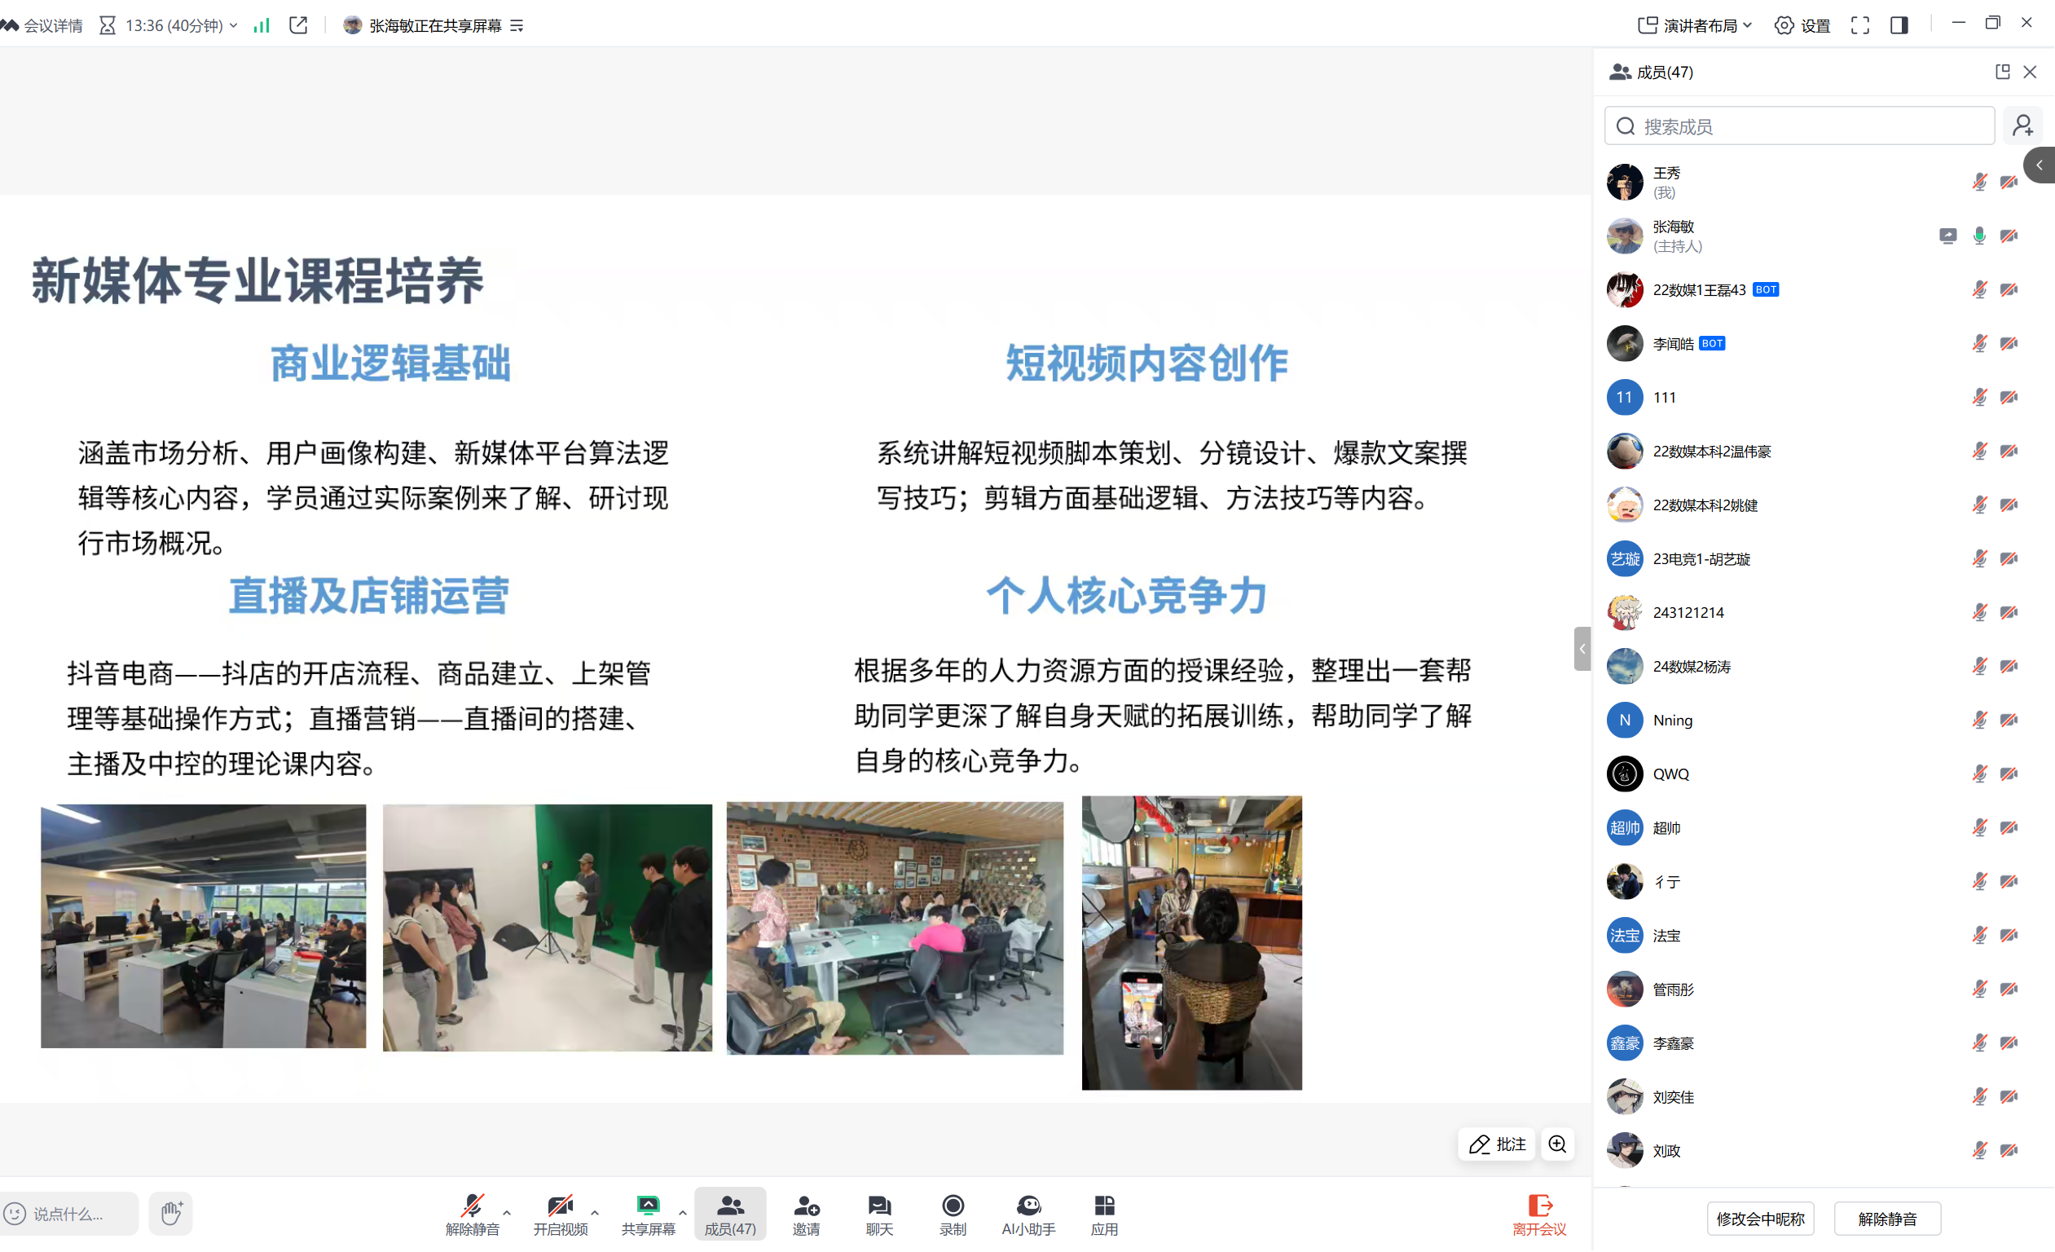Click the 邀请 invite icon
The image size is (2055, 1252).
tap(806, 1214)
